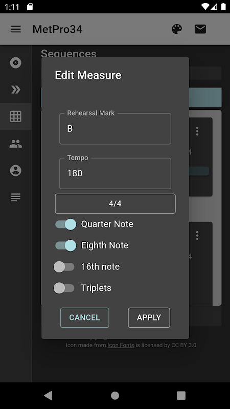The height and width of the screenshot is (409, 230).
Task: Click the CANCEL button
Action: (x=85, y=317)
